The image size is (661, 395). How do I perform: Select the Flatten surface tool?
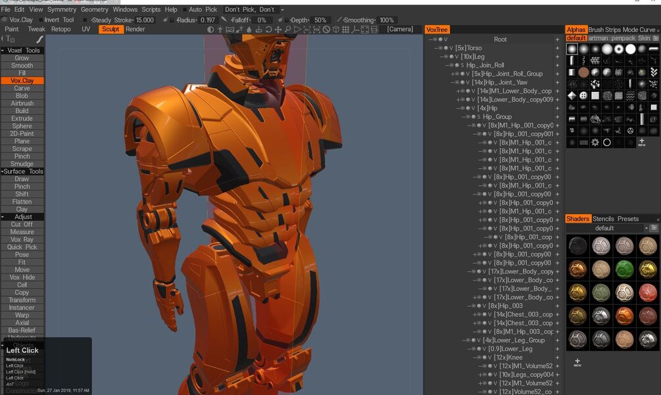click(22, 202)
